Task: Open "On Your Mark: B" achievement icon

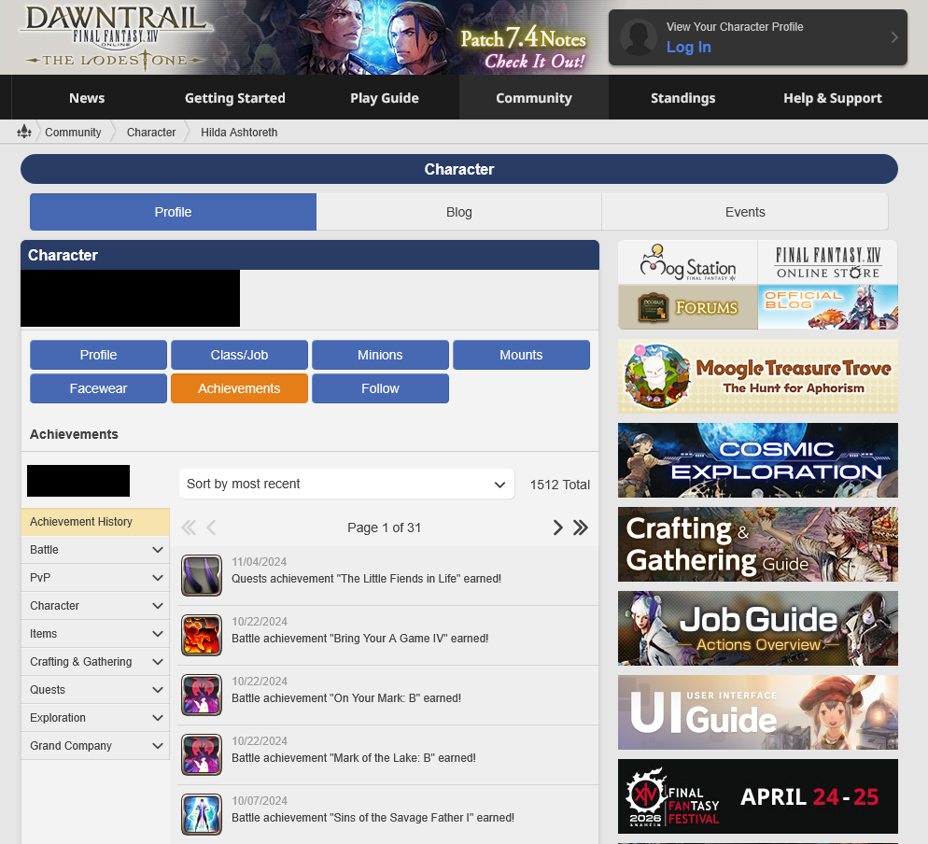Action: click(x=202, y=695)
